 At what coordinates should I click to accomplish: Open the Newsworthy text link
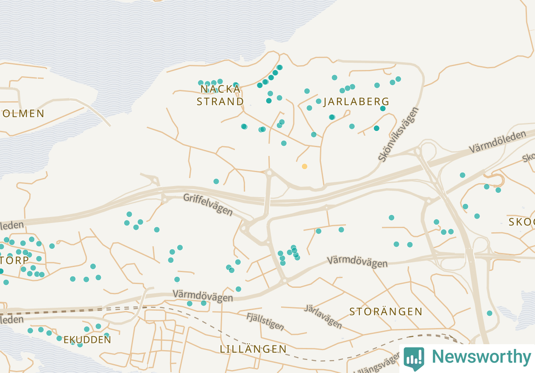click(481, 357)
